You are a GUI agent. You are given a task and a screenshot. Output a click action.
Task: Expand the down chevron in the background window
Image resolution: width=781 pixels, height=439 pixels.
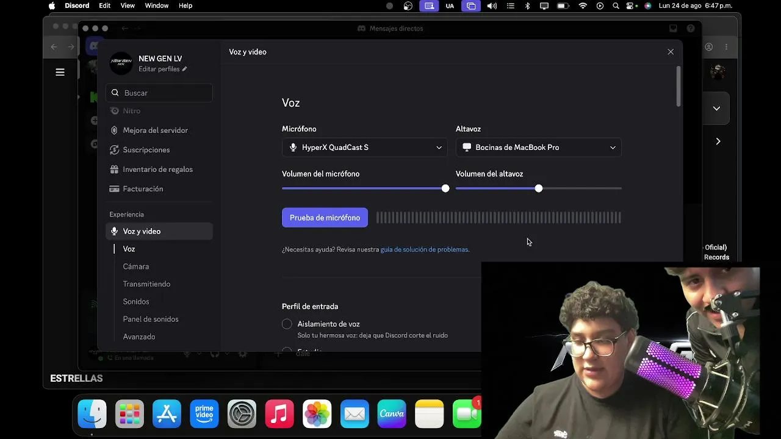[x=716, y=109]
